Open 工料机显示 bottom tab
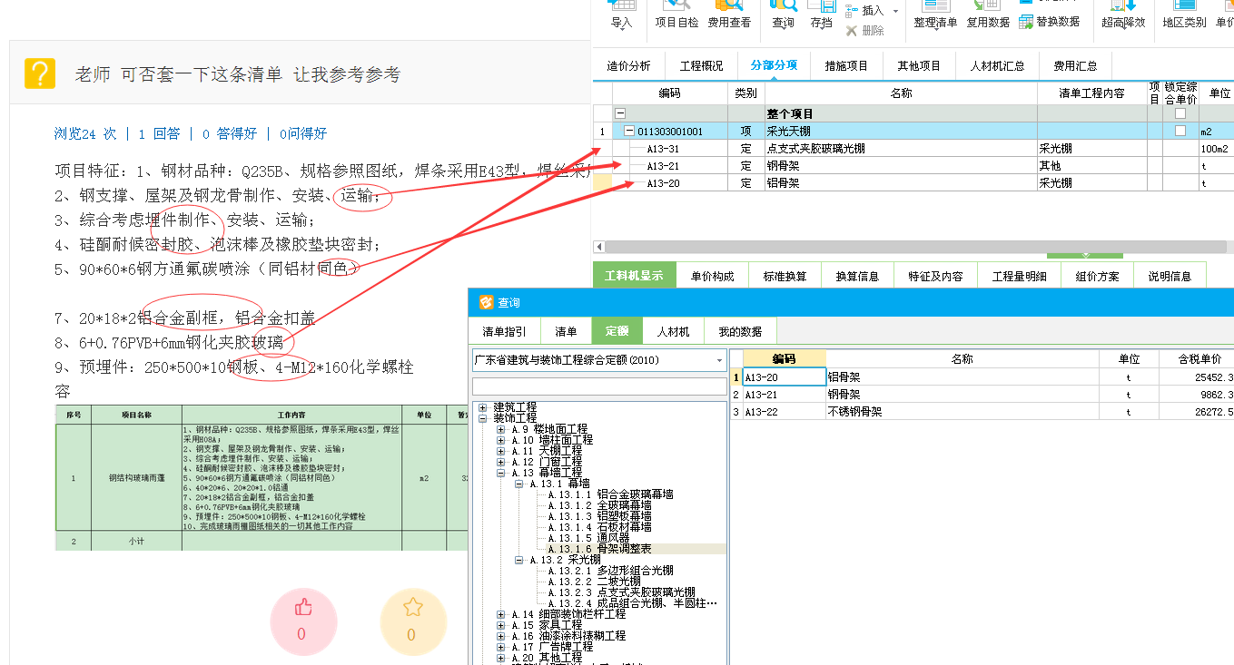The width and height of the screenshot is (1234, 665). click(x=634, y=276)
